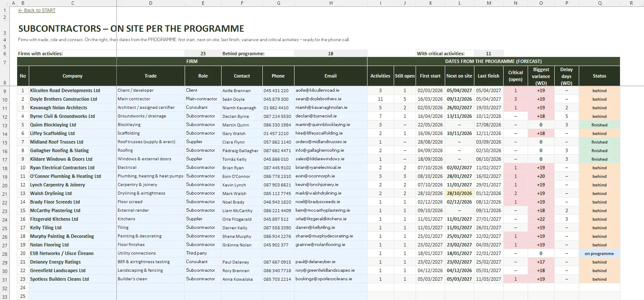Screen dimensions: 644x300
Task: Click 'O'Connor Plumbing & Heating Ltd' cell
Action: click(73, 176)
